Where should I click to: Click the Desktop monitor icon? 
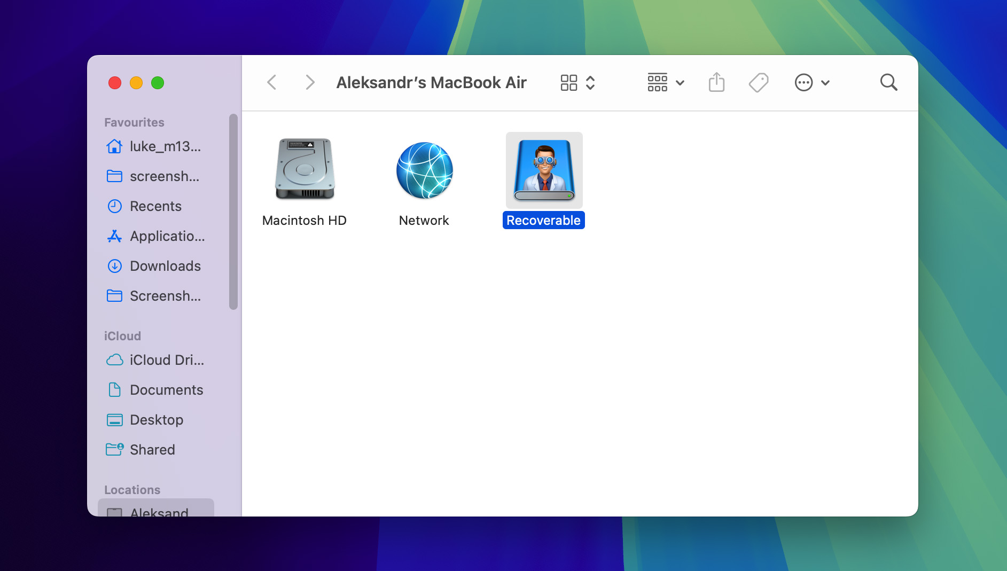(114, 420)
